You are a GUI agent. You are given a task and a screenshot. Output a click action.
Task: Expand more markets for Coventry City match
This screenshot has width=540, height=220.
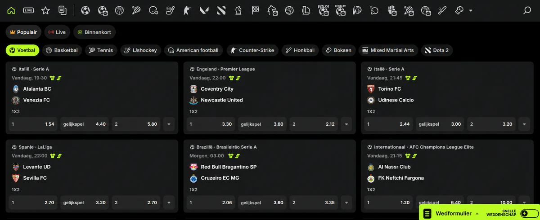point(346,124)
